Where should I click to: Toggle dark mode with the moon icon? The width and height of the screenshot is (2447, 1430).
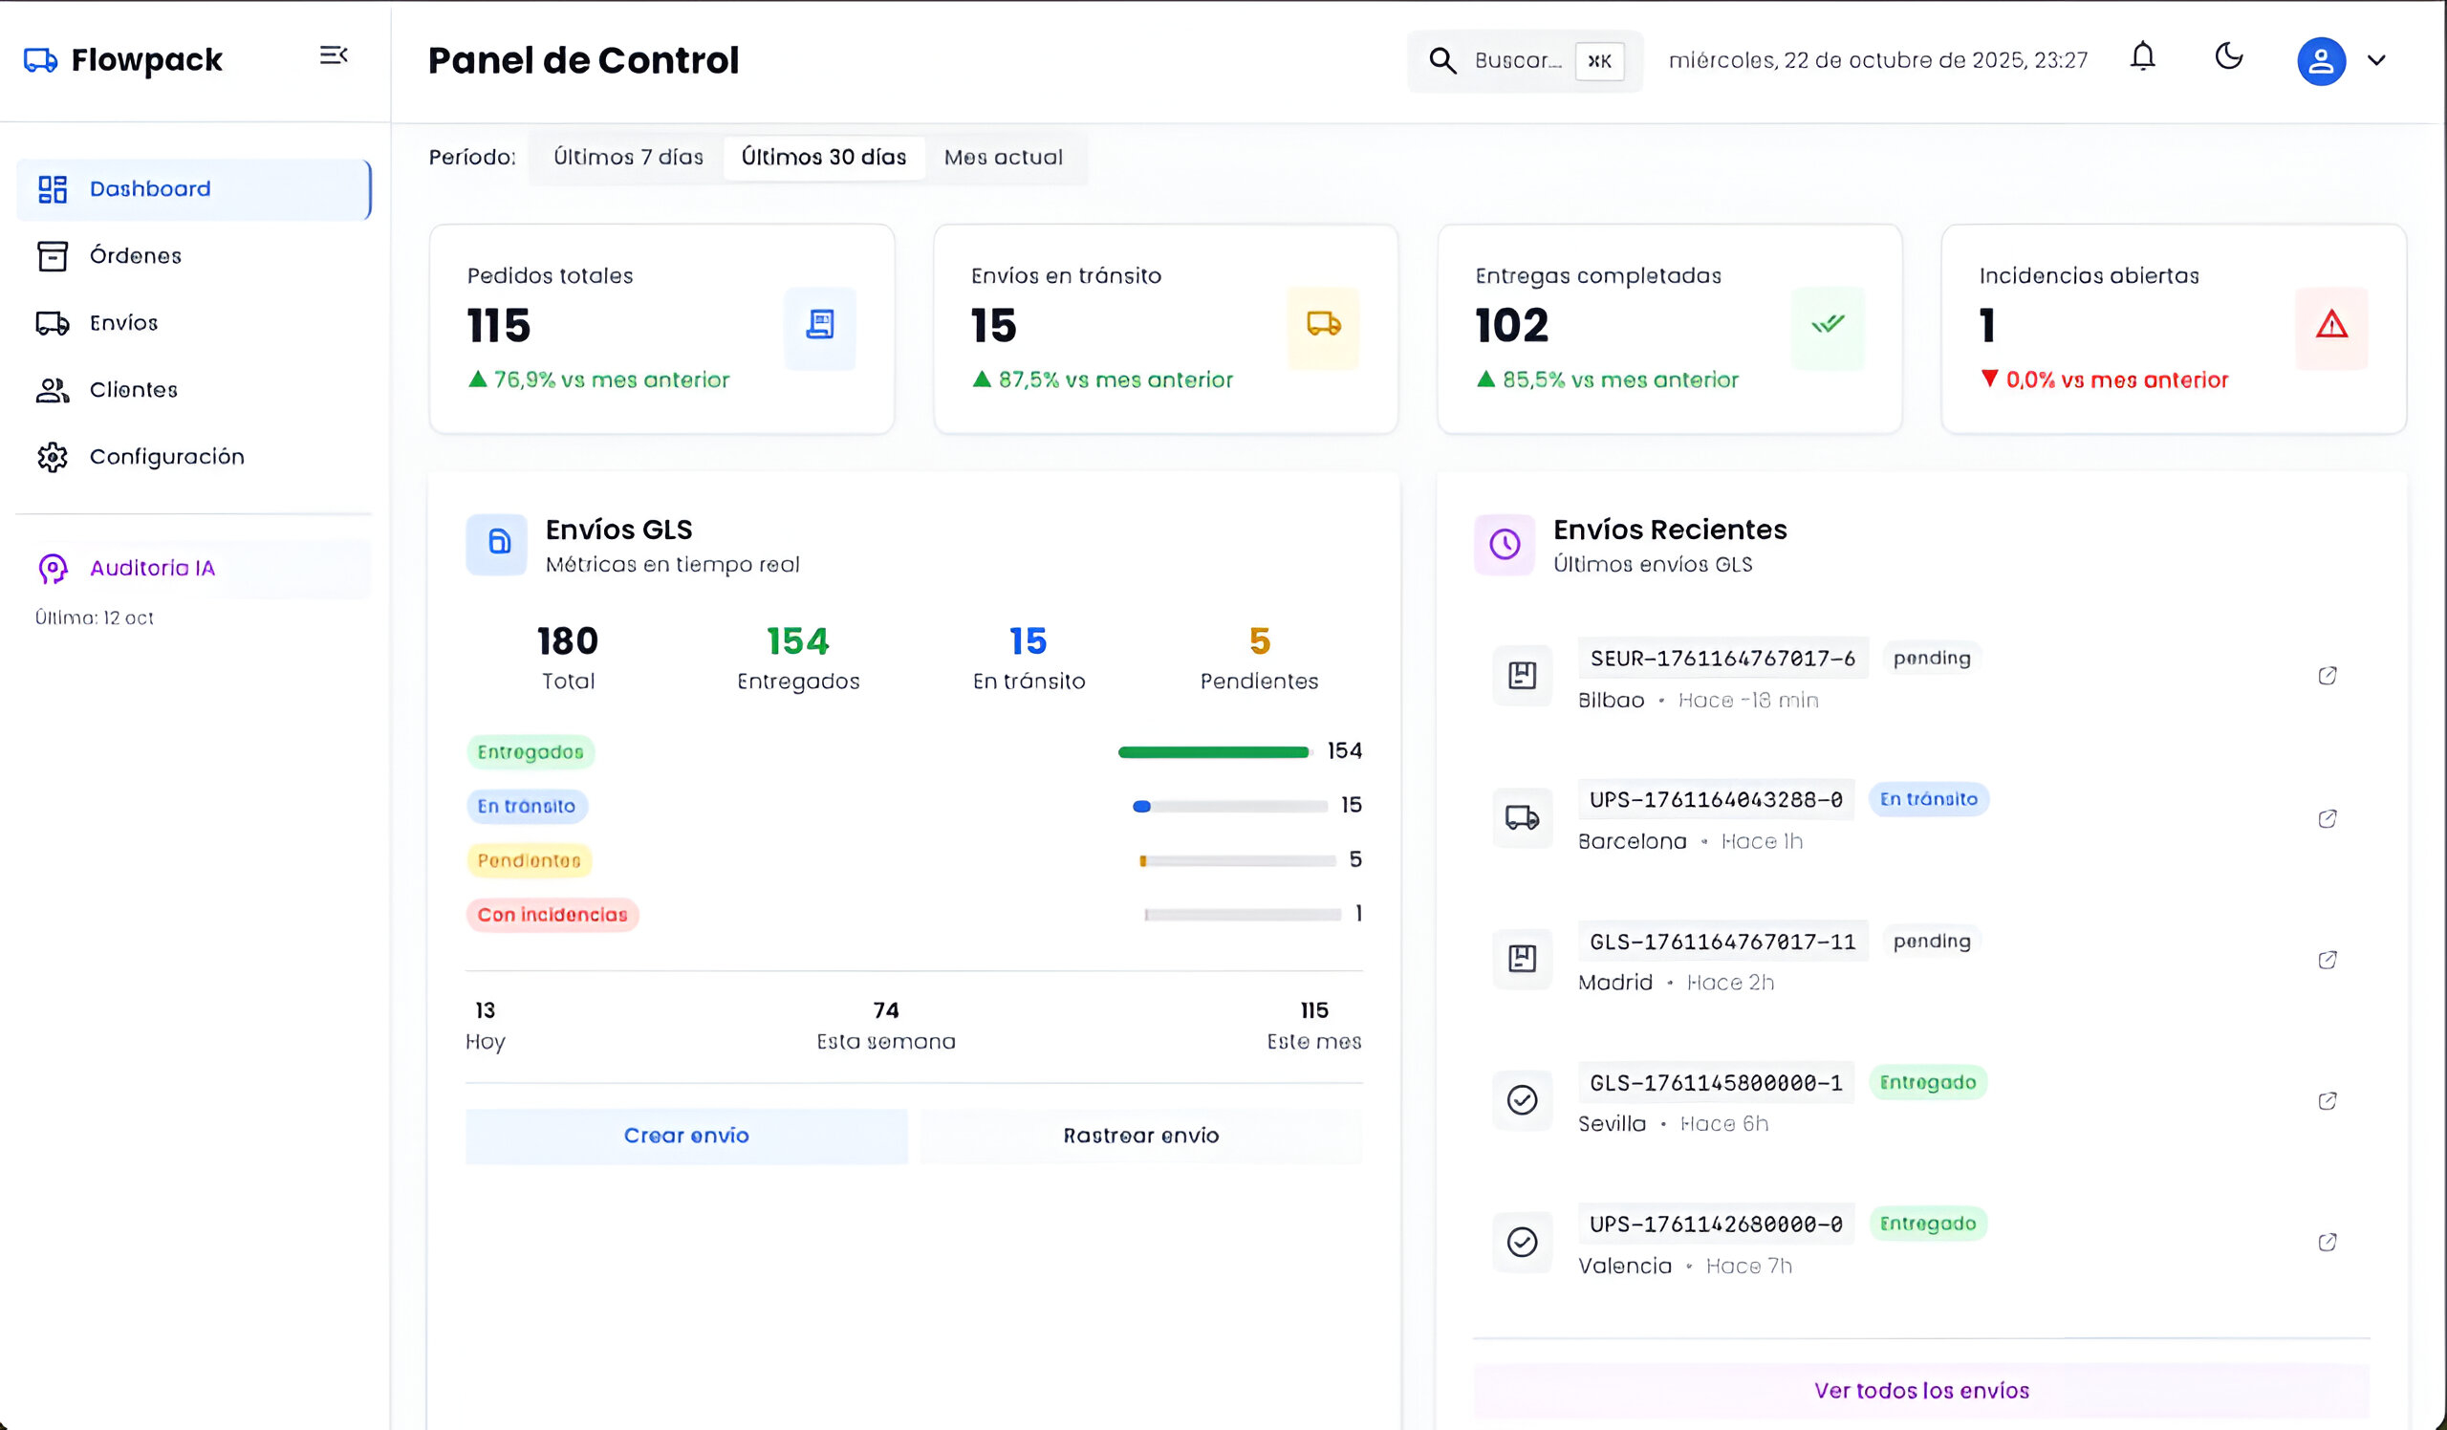(x=2228, y=57)
